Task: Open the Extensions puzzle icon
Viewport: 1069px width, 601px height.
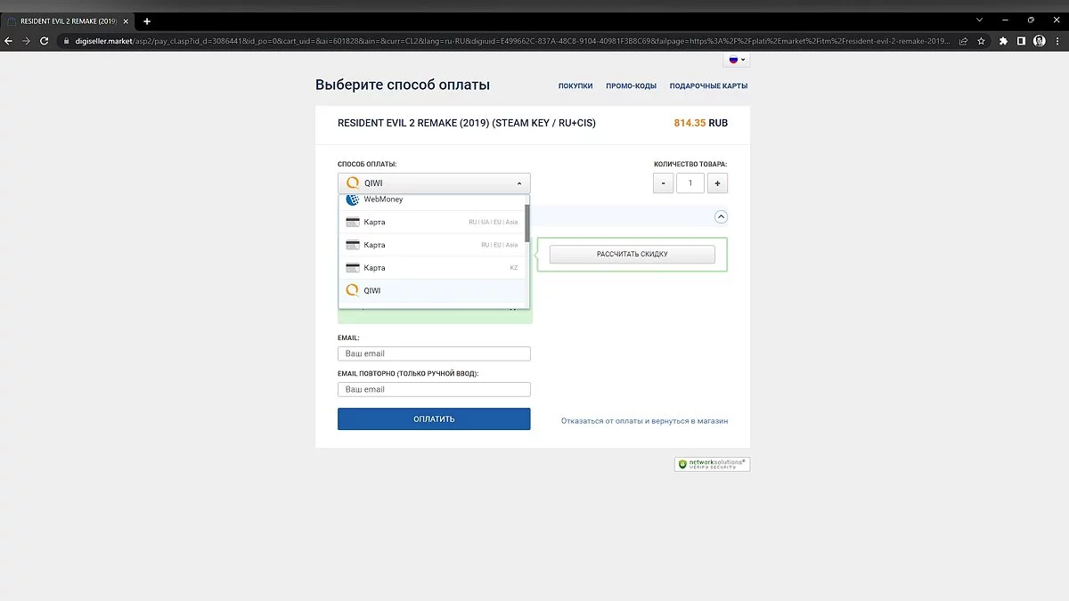Action: 1004,41
